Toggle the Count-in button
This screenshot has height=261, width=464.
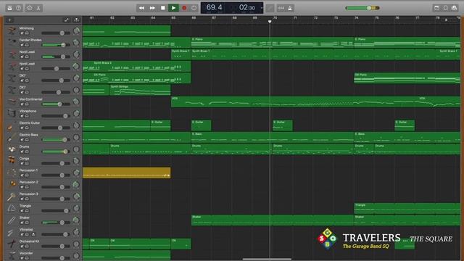point(281,8)
